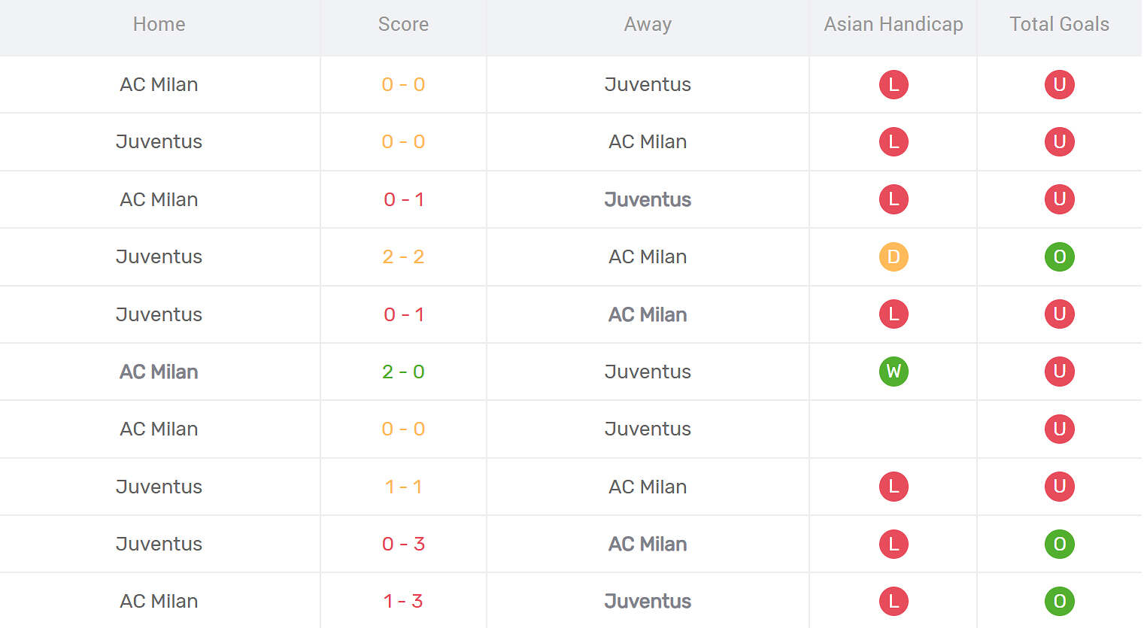This screenshot has width=1144, height=628.
Task: Sort by the Asian Handicap column header
Action: point(894,24)
